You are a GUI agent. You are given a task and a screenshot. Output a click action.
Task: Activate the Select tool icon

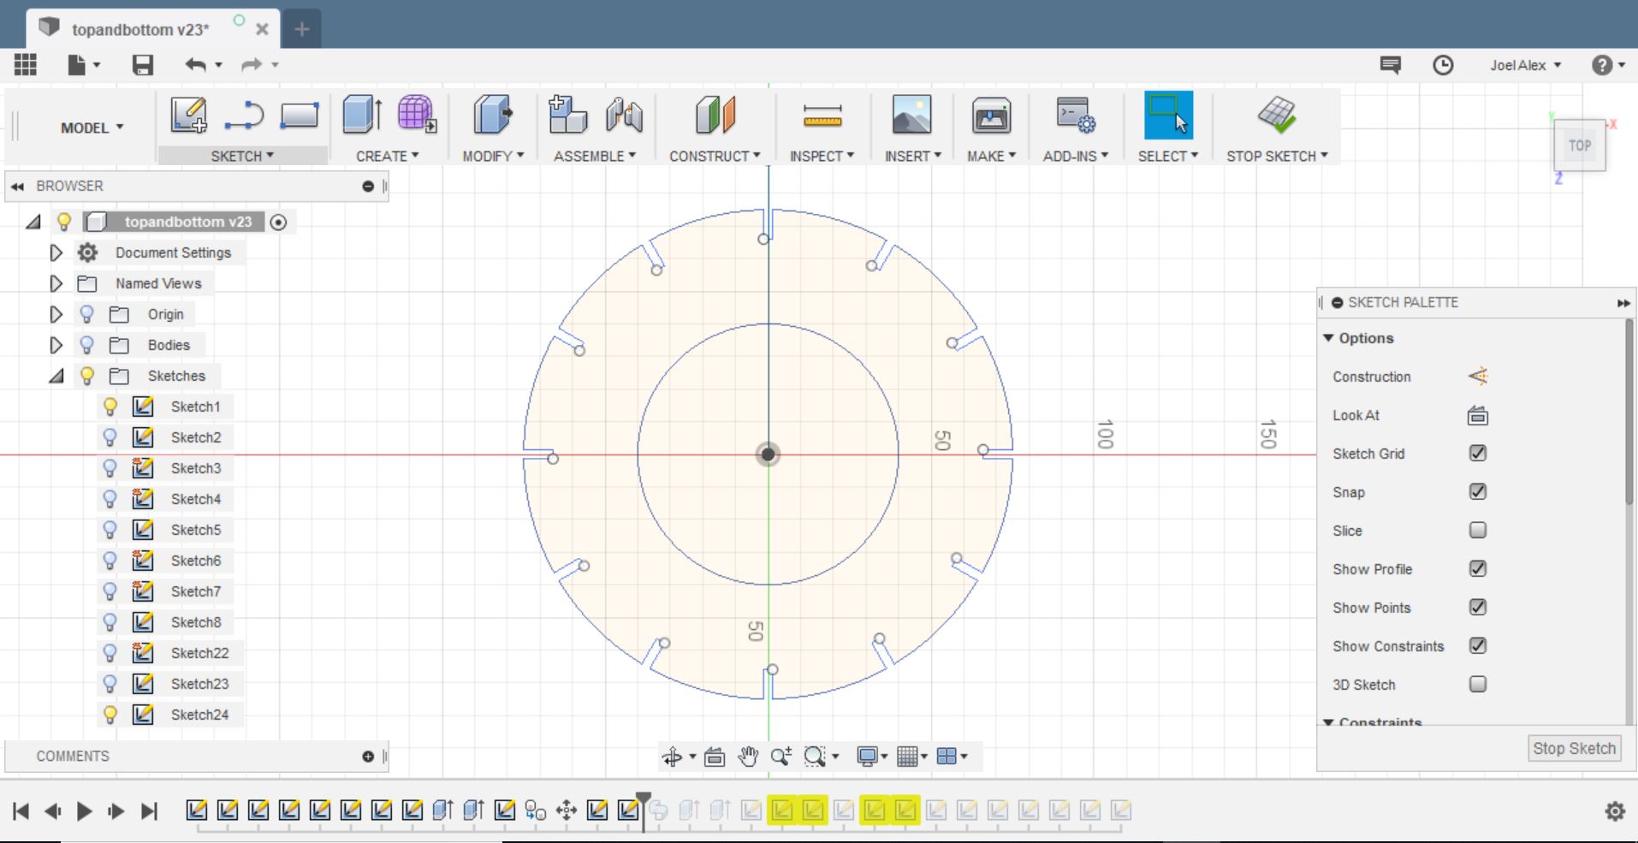(x=1168, y=115)
